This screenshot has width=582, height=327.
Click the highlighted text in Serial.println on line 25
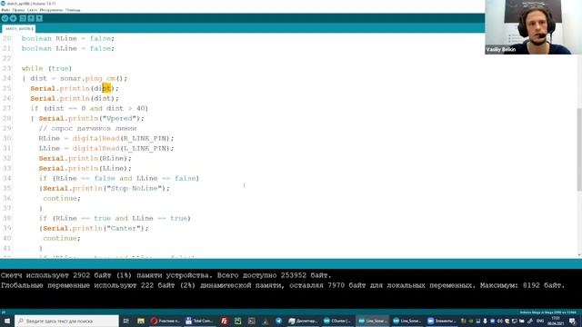[x=106, y=88]
